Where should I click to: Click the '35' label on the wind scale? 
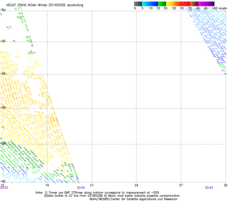pyautogui.click(x=190, y=8)
